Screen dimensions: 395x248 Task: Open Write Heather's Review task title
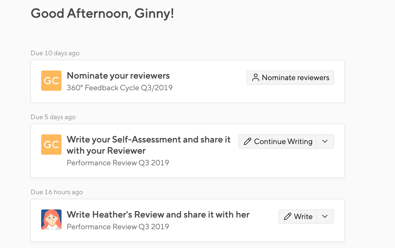point(158,215)
